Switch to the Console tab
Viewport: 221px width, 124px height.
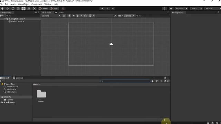pos(18,78)
